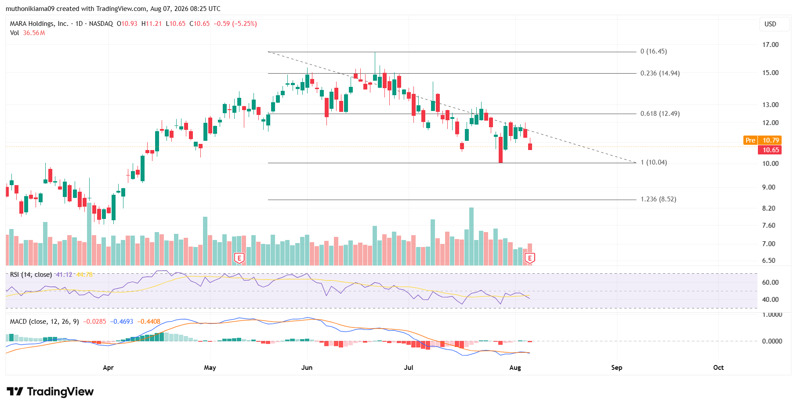Click the 'RSI (14, close)' indicator legend
Viewport: 797px width, 408px height.
coord(31,275)
